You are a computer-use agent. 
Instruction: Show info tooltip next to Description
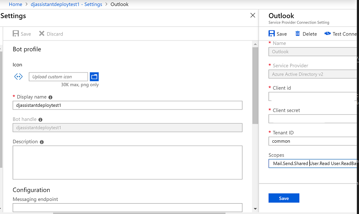42,142
